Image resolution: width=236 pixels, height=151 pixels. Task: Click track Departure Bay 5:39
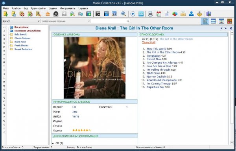(158, 87)
